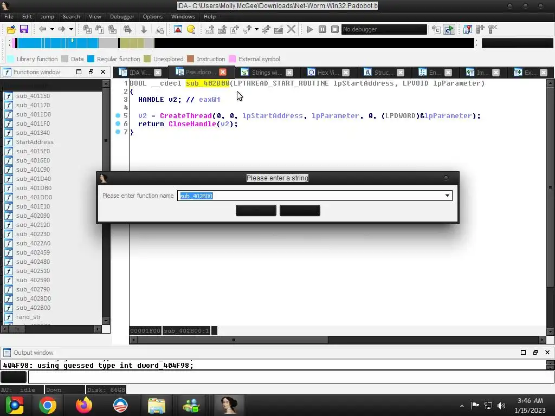Open file using the folder toolbar icon

click(x=11, y=29)
